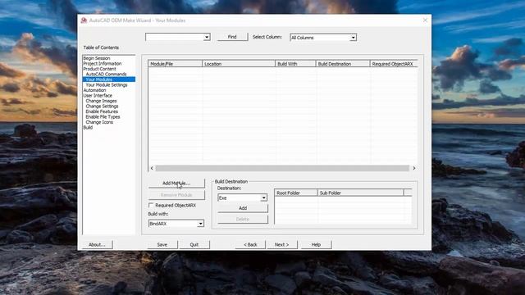Save the wizard session
This screenshot has height=295, width=525.
pos(162,245)
